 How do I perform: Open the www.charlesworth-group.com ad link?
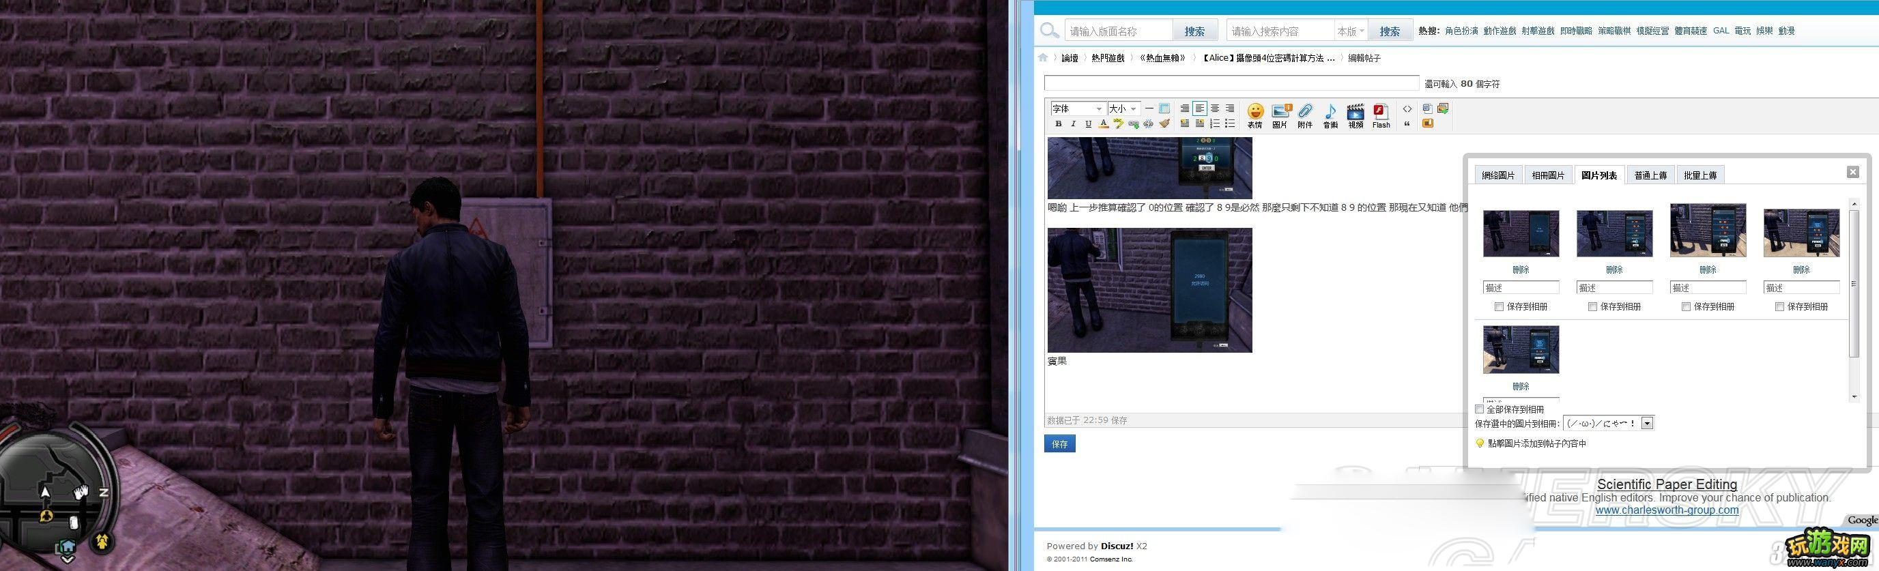point(1667,510)
